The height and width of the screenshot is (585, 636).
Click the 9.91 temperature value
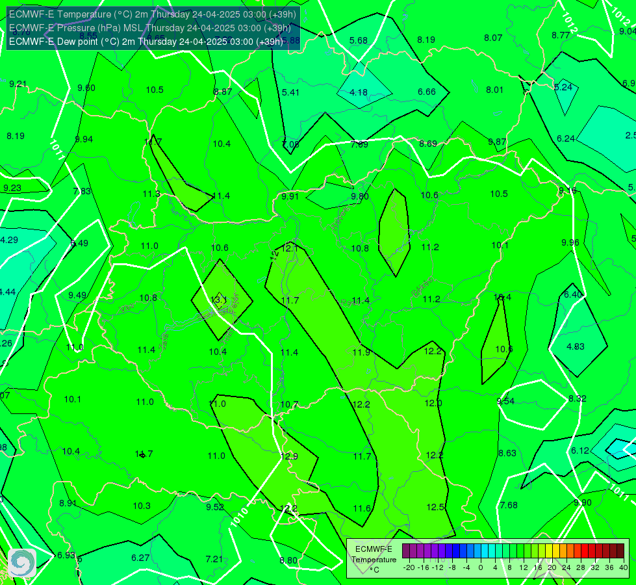coord(290,196)
